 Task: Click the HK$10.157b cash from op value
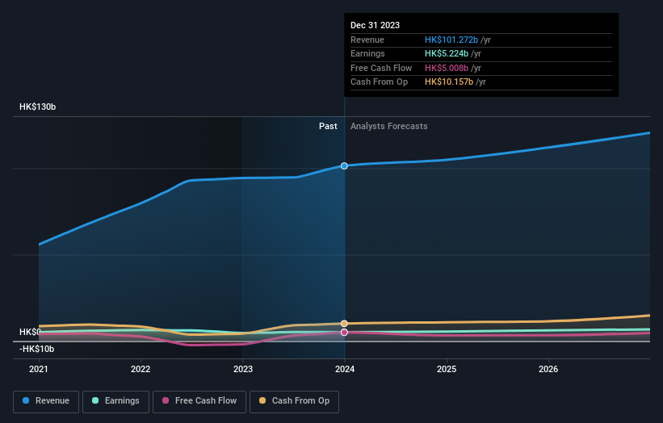click(x=449, y=82)
